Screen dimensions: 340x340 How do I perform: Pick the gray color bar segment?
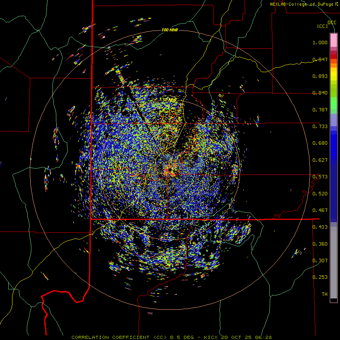tap(334, 263)
